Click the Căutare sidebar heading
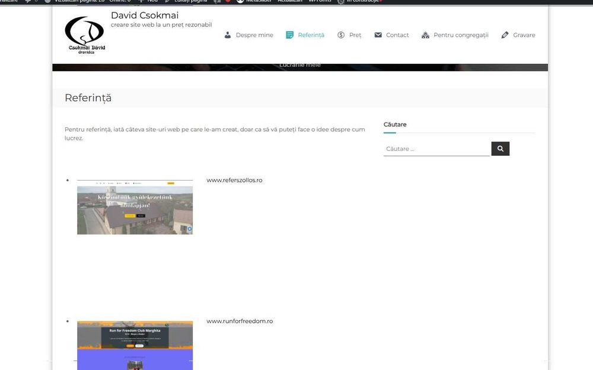The image size is (593, 370). pyautogui.click(x=395, y=124)
